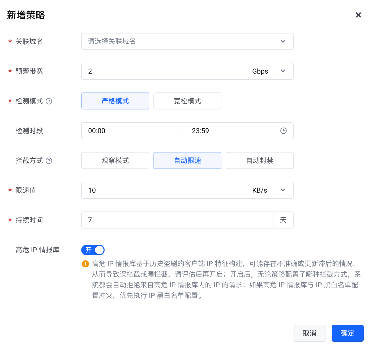Click the 持续时间 label
This screenshot has height=347, width=369.
point(29,220)
